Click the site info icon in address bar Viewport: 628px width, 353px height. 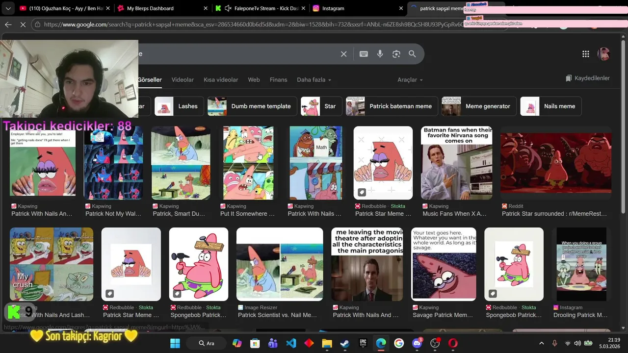point(37,24)
